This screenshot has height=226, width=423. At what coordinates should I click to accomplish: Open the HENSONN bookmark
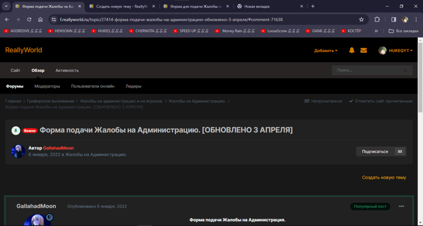click(67, 31)
